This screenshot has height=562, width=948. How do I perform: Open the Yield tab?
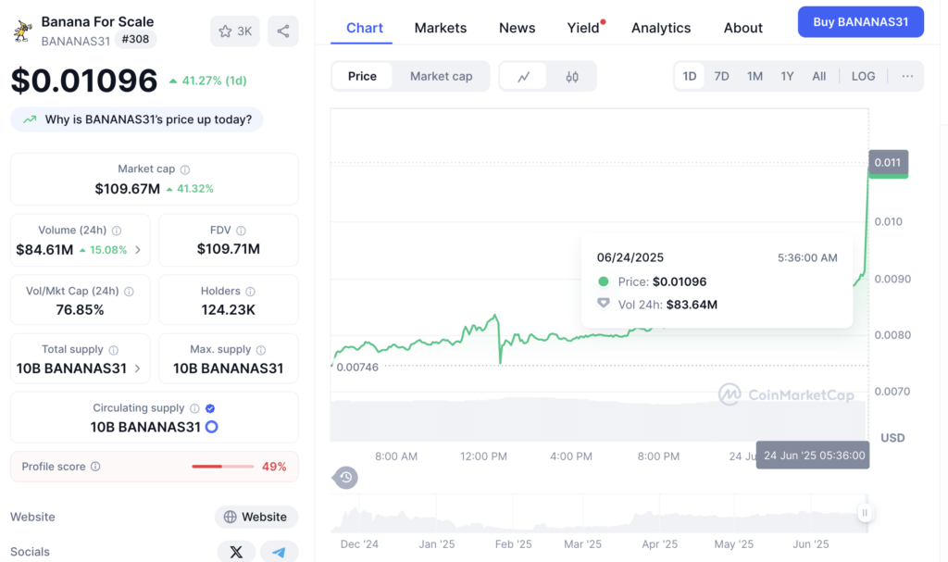pos(583,28)
